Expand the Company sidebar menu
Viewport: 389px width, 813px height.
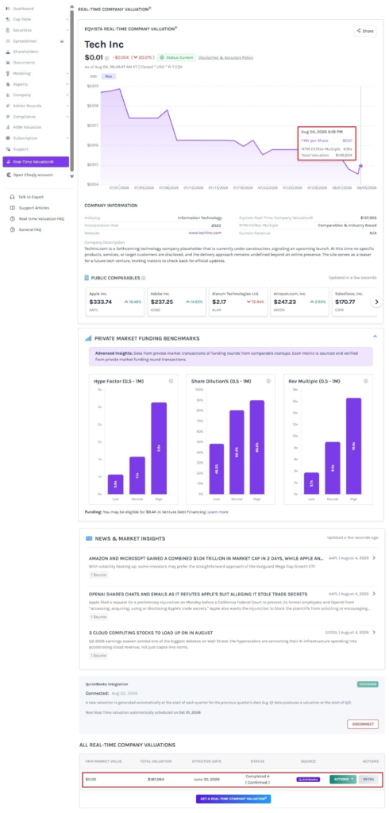click(67, 95)
